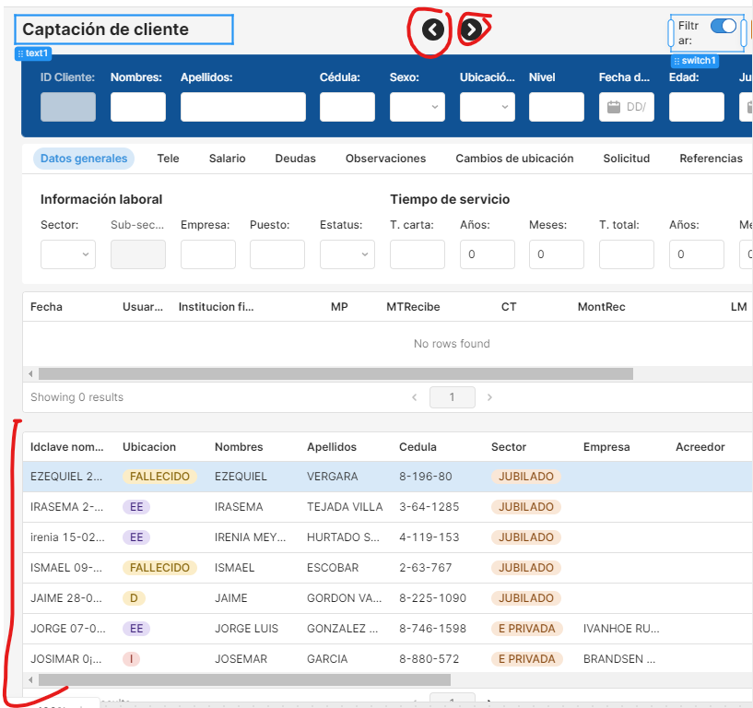Toggle the Filtrar switch
This screenshot has height=708, width=753.
tap(724, 26)
